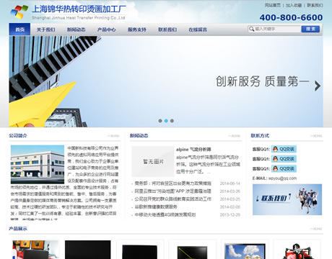Open 服务支持 in the navigation bar
The height and width of the screenshot is (259, 332).
[137, 29]
